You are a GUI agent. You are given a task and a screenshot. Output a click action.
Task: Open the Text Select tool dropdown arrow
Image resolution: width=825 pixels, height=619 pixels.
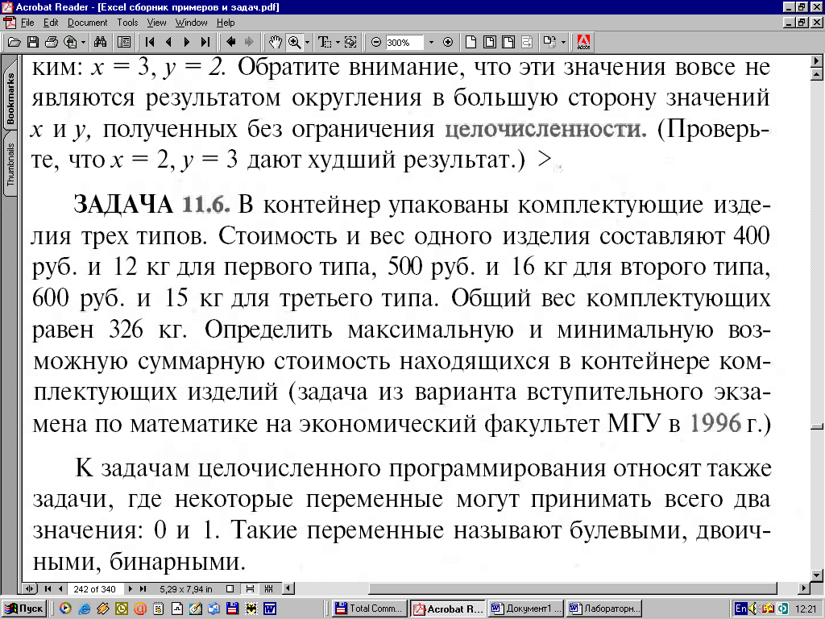(338, 42)
